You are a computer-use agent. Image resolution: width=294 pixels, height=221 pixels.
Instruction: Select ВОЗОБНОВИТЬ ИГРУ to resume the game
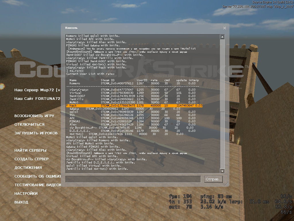click(x=34, y=116)
